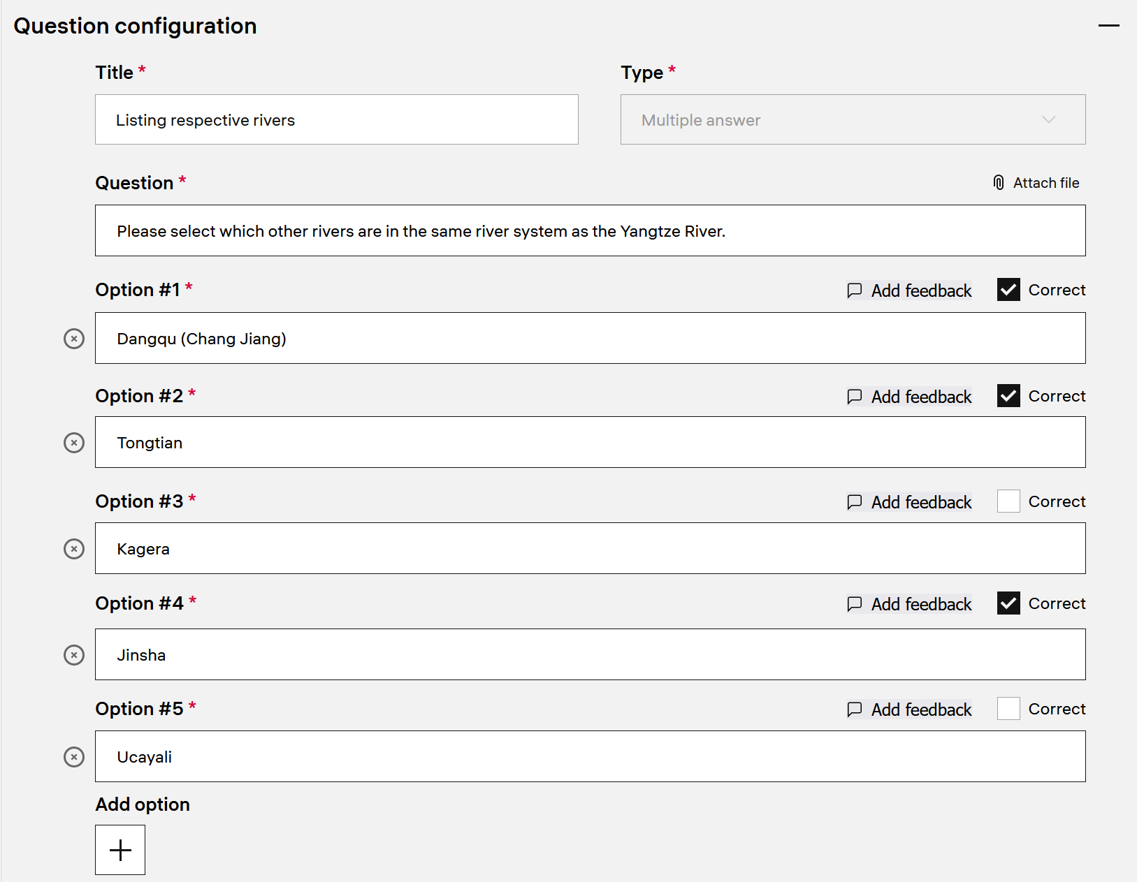This screenshot has width=1137, height=882.
Task: Add feedback for Option #5
Action: click(920, 710)
